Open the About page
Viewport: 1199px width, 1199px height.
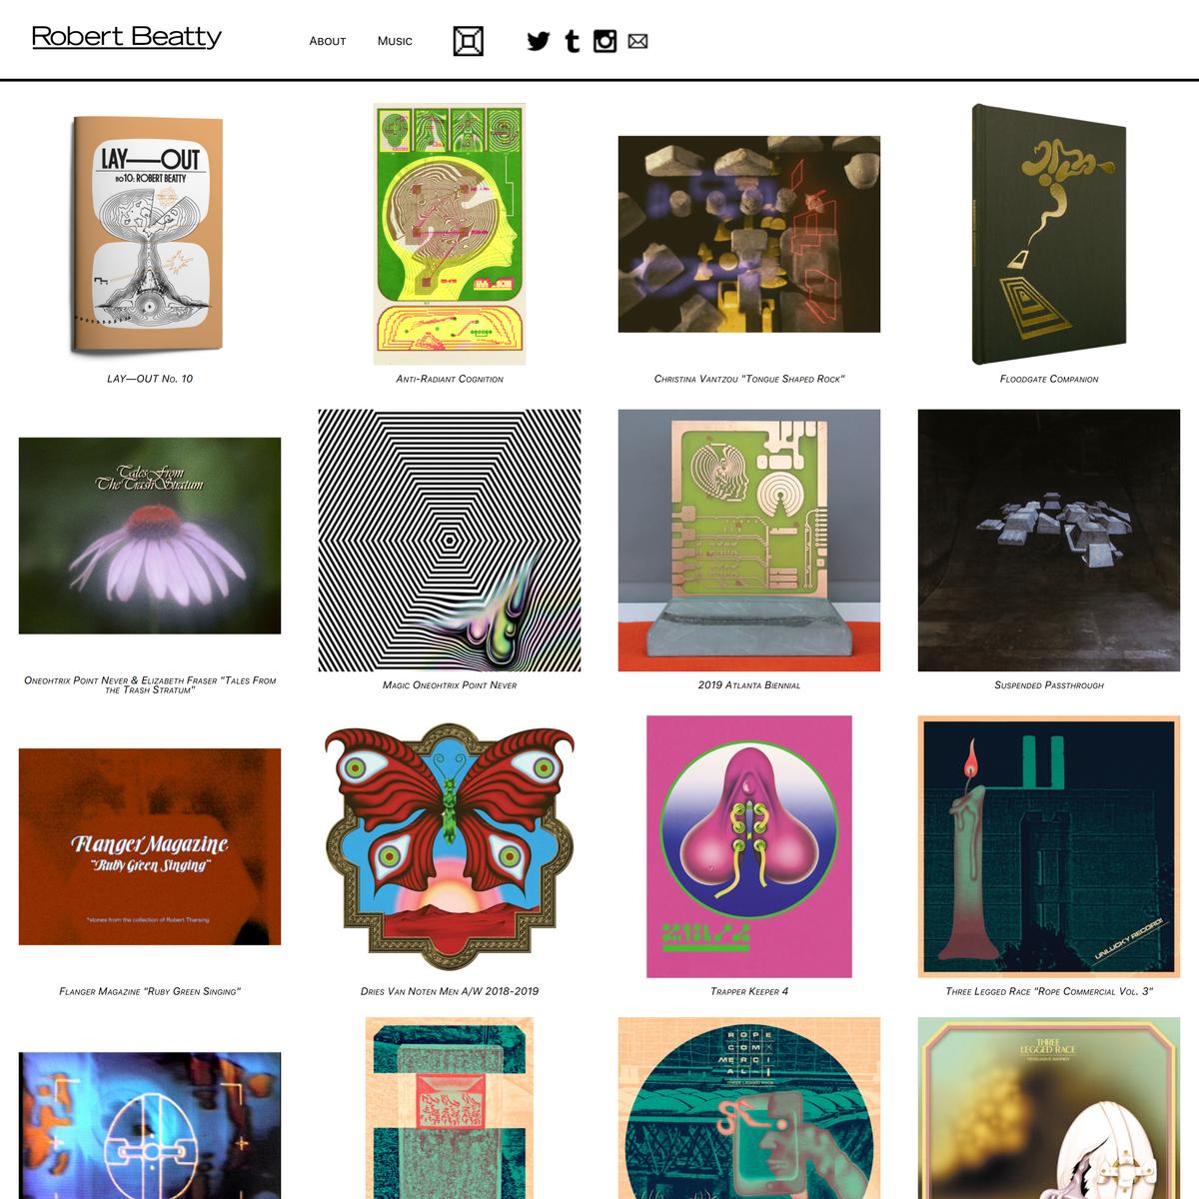328,41
